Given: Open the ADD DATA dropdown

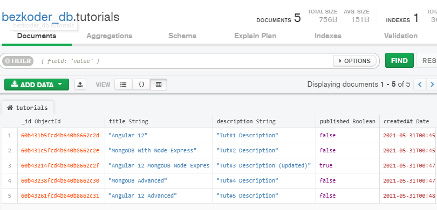Looking at the screenshot, I should (x=37, y=85).
